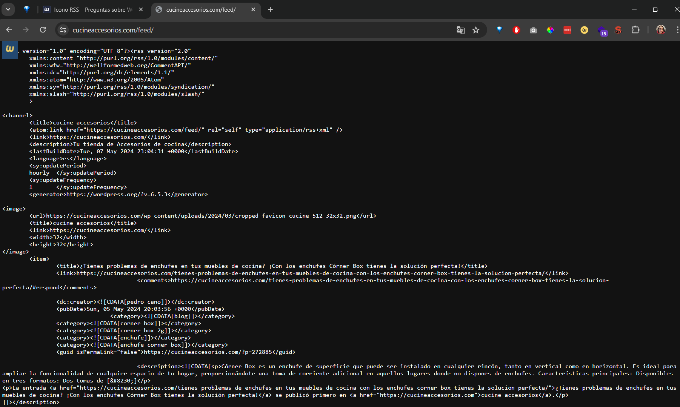The height and width of the screenshot is (407, 680).
Task: Click the blue W overlay icon on page
Action: pyautogui.click(x=10, y=50)
